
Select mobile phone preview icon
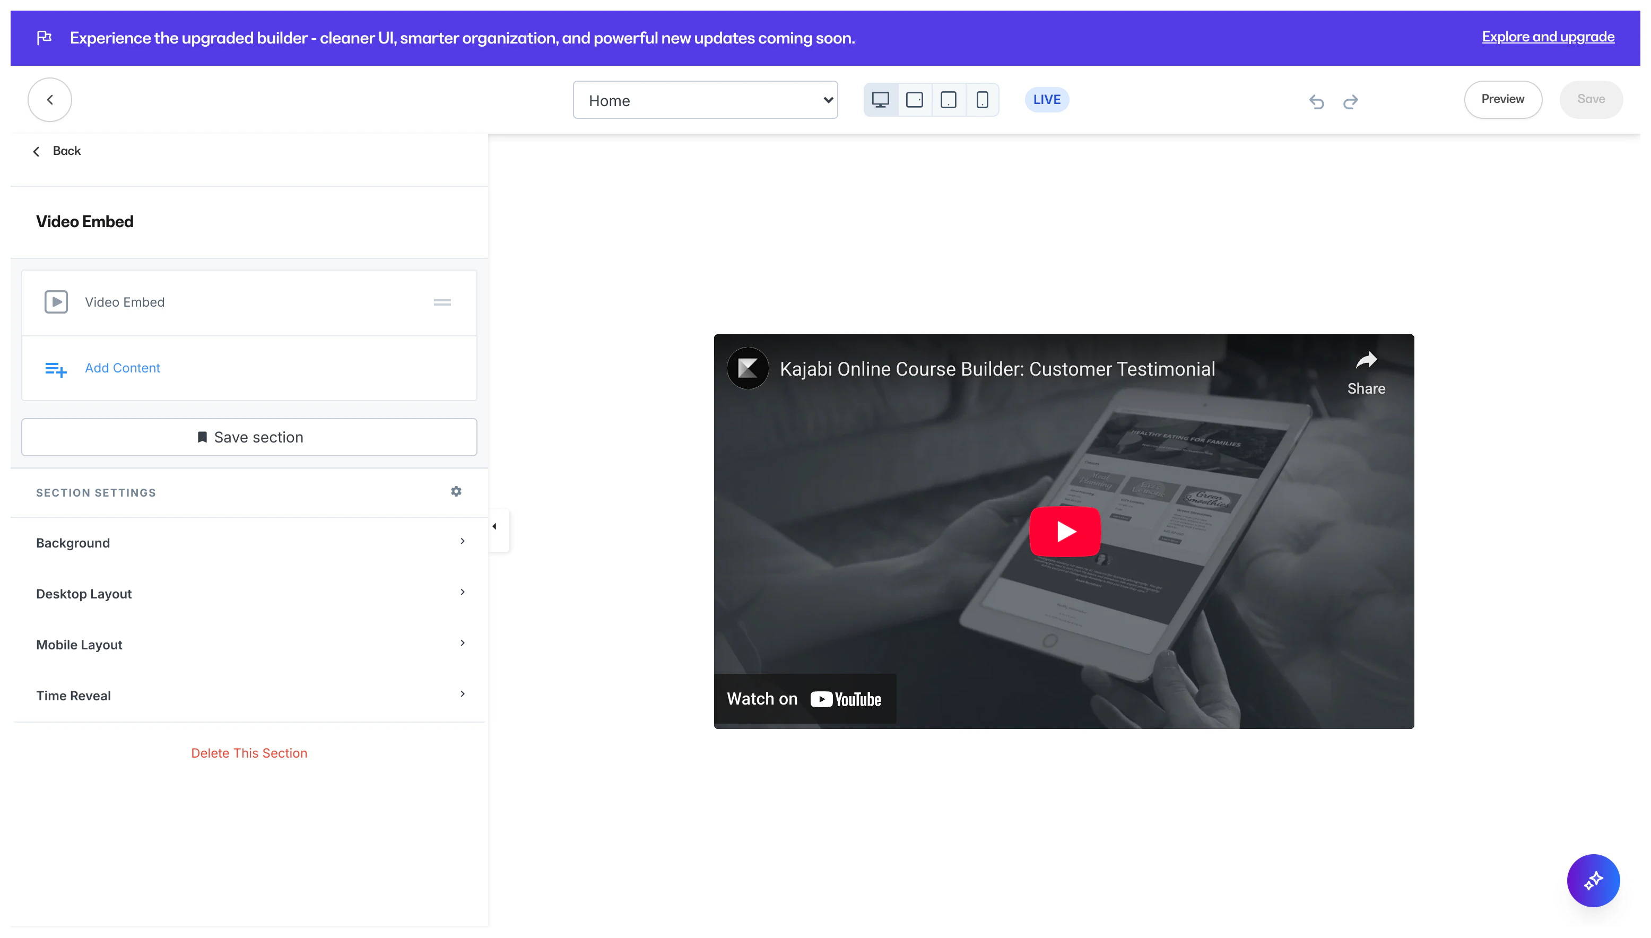pyautogui.click(x=981, y=100)
